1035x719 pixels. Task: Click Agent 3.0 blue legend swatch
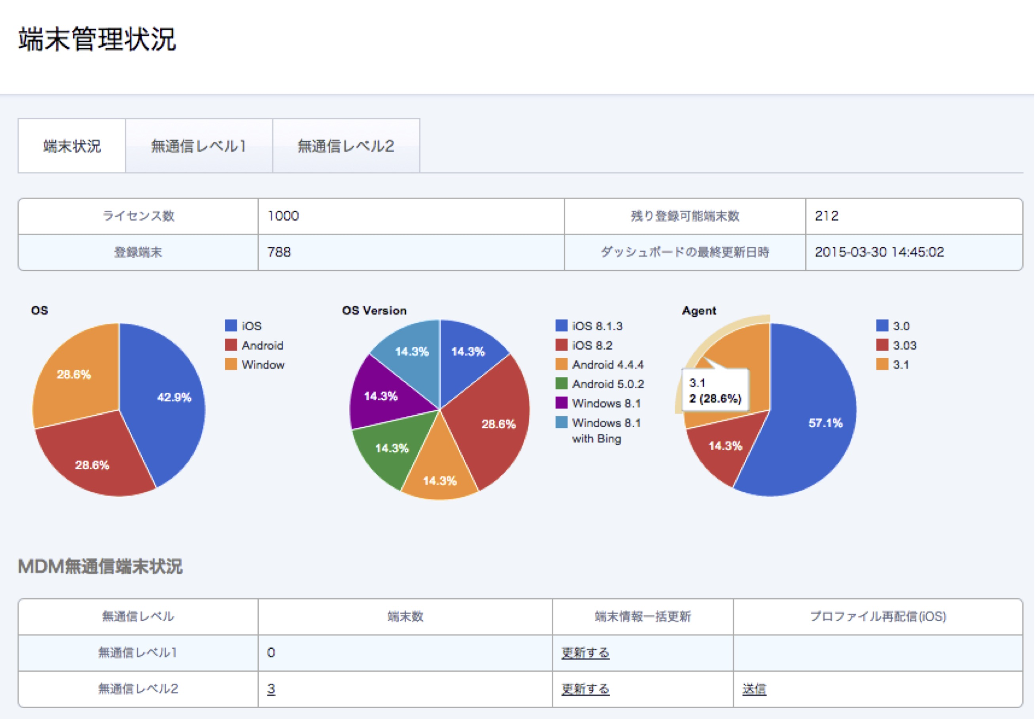click(x=882, y=325)
